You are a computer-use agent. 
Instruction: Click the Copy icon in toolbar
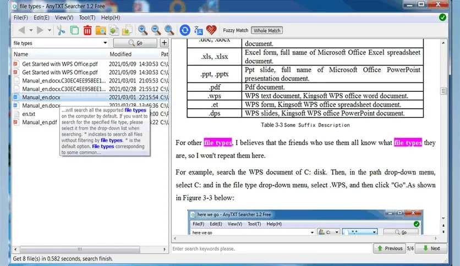point(74,30)
